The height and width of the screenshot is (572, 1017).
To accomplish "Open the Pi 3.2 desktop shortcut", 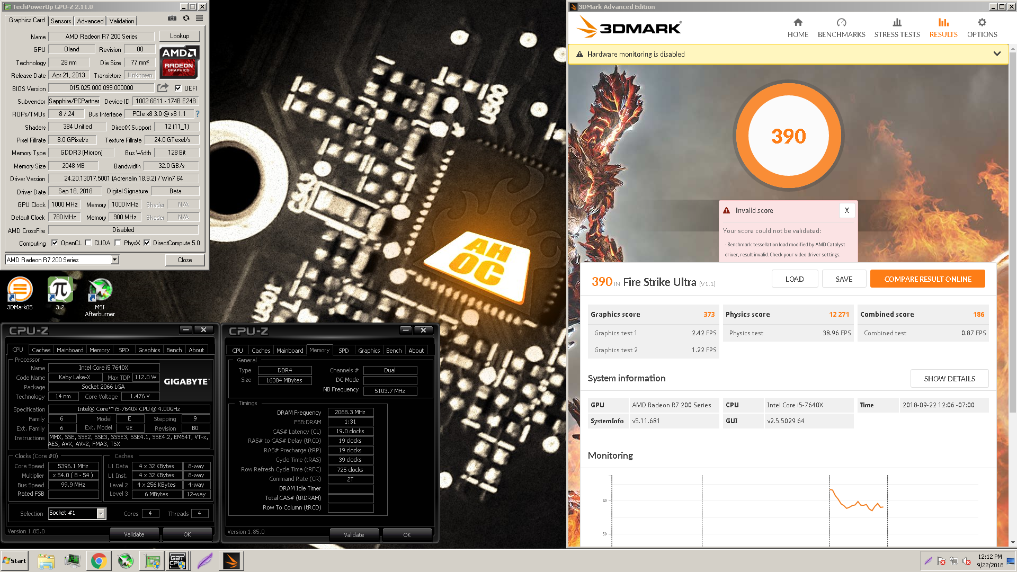I will 60,293.
